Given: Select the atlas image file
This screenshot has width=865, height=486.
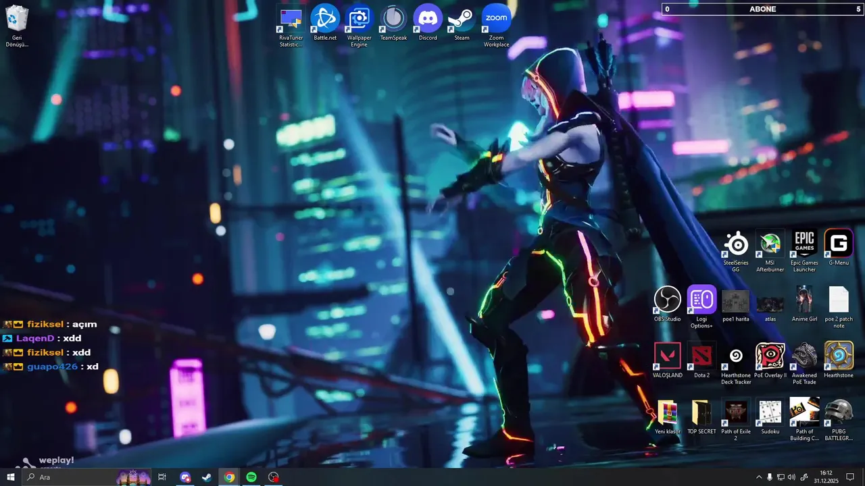Looking at the screenshot, I should tap(770, 307).
